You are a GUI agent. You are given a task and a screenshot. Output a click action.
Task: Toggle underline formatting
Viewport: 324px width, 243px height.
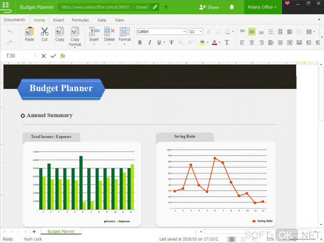(159, 42)
